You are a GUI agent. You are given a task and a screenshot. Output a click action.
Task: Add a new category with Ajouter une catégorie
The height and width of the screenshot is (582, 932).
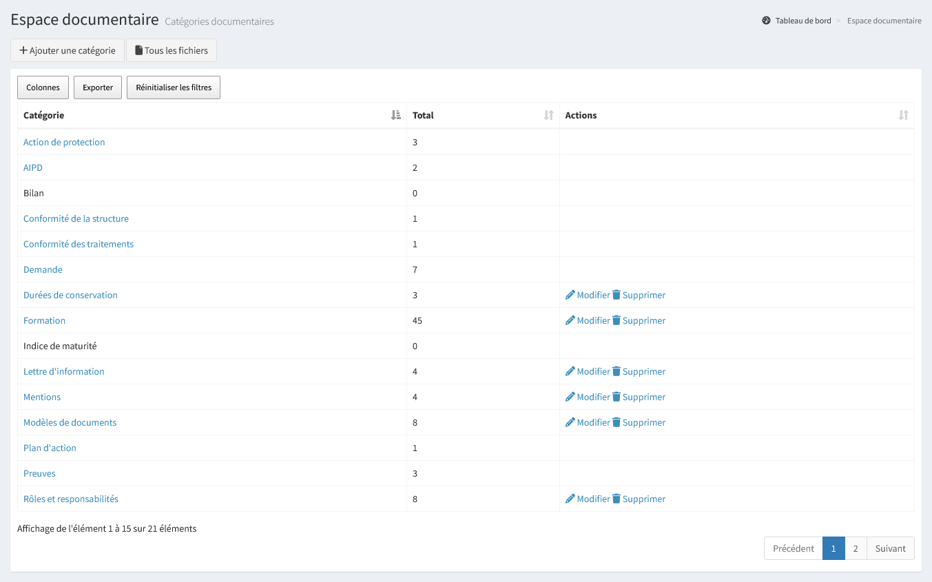(x=68, y=50)
